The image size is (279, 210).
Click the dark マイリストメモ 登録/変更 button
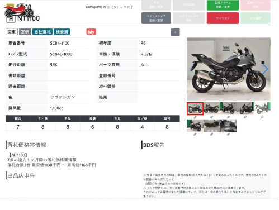[x=156, y=18]
